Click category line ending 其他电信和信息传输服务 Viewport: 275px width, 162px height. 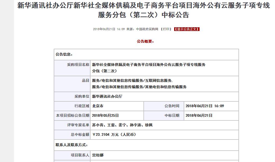(x=139, y=87)
